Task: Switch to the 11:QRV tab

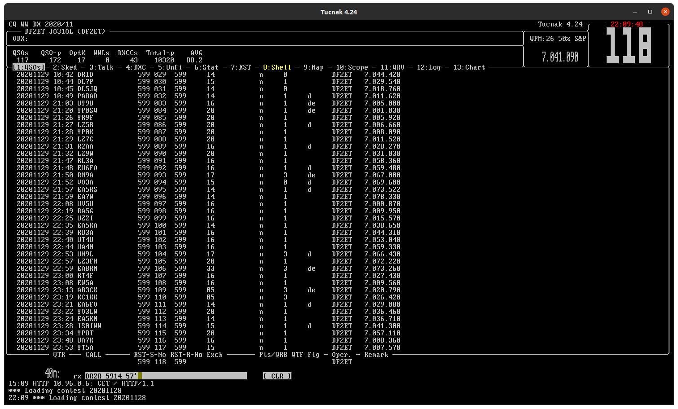Action: [392, 67]
